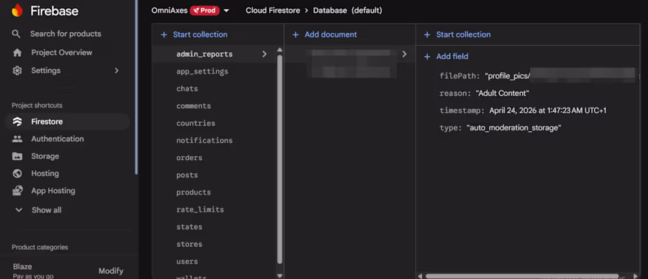Click Start collection in first column
Image resolution: width=648 pixels, height=279 pixels.
tap(200, 35)
